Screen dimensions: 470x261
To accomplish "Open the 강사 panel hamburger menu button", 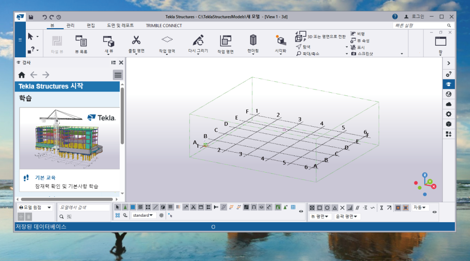I will pyautogui.click(x=118, y=75).
